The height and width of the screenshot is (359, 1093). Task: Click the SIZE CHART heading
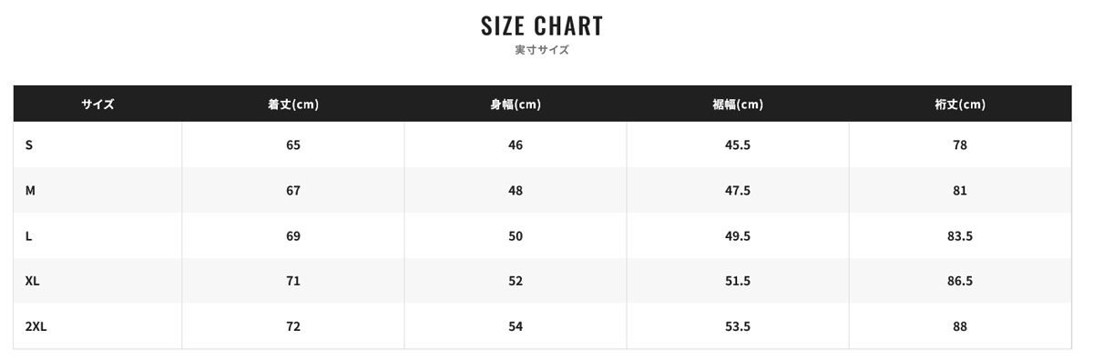point(542,25)
